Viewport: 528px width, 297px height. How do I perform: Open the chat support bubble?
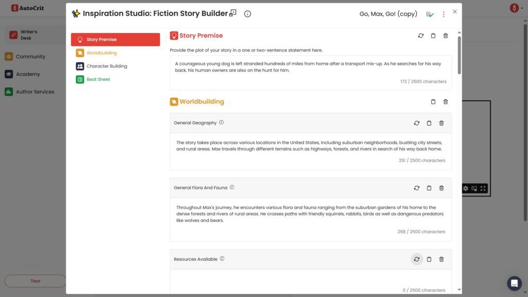(514, 283)
